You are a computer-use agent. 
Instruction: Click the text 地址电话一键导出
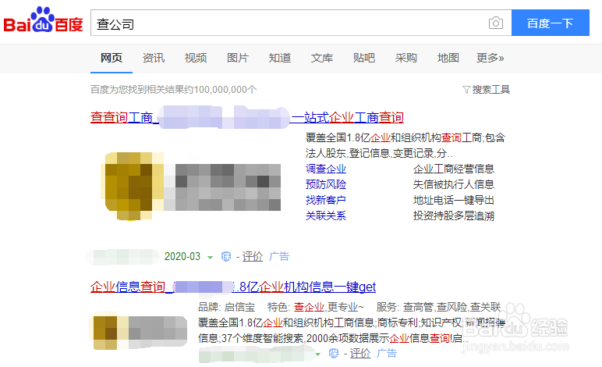click(x=454, y=200)
